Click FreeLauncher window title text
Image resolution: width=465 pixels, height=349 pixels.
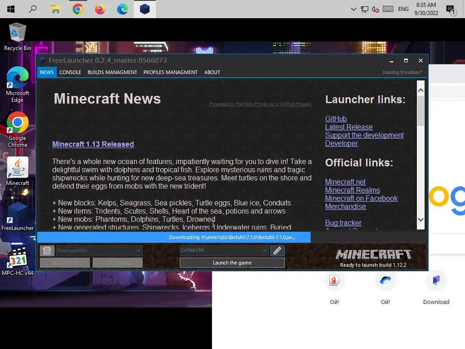(x=108, y=60)
